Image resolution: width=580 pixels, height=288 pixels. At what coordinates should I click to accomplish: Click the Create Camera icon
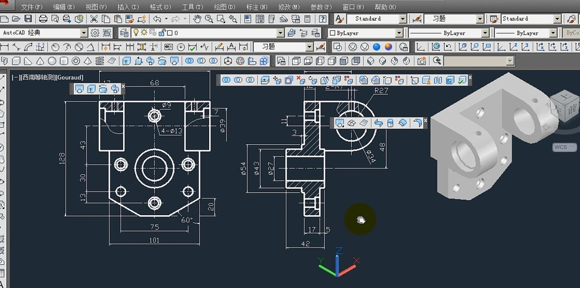[x=422, y=61]
